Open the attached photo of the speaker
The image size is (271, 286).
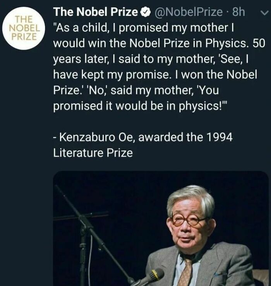tap(160, 228)
